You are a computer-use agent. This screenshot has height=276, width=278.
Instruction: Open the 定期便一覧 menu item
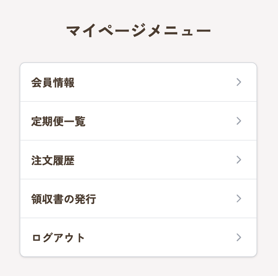point(138,121)
